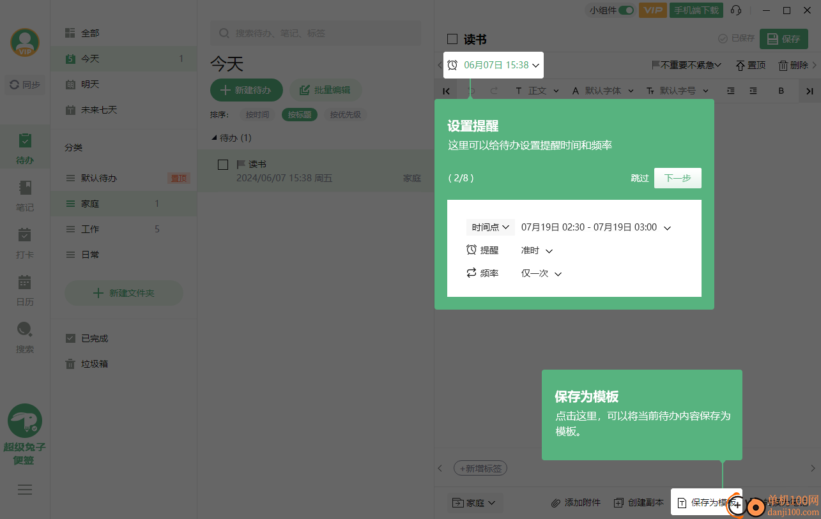Open the 默认字体 font dropdown
The image size is (821, 519).
tap(602, 91)
